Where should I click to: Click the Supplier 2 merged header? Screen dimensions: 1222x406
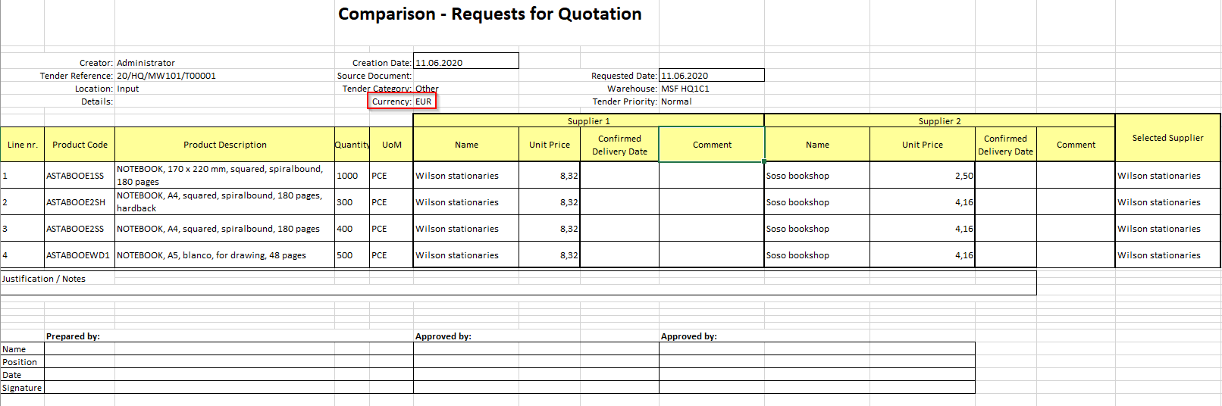[x=939, y=121]
